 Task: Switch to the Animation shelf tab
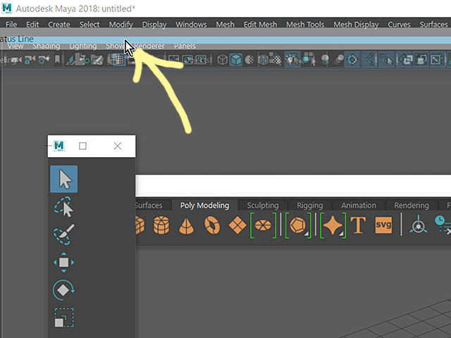pyautogui.click(x=359, y=206)
